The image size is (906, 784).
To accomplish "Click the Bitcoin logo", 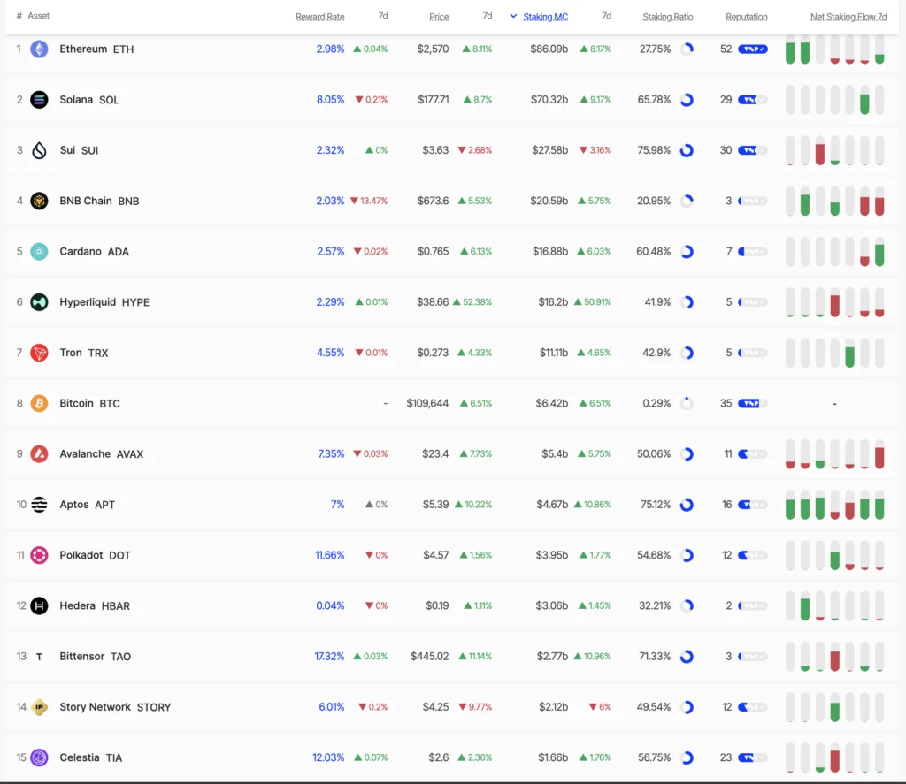I will pos(39,404).
